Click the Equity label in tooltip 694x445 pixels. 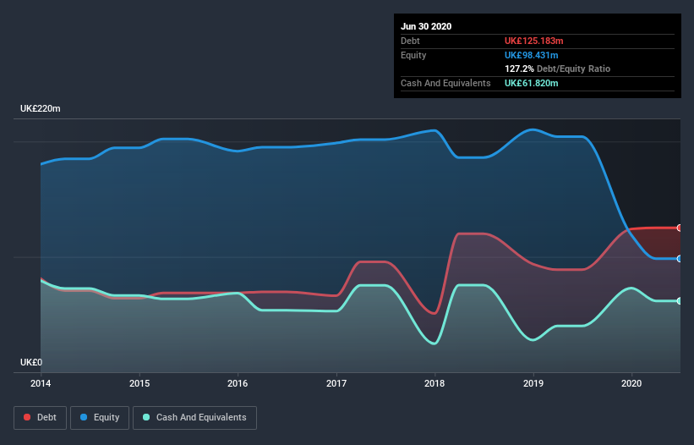click(413, 55)
